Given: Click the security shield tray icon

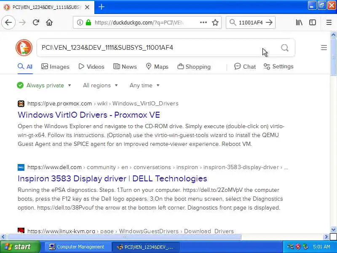Looking at the screenshot, I should (298, 247).
